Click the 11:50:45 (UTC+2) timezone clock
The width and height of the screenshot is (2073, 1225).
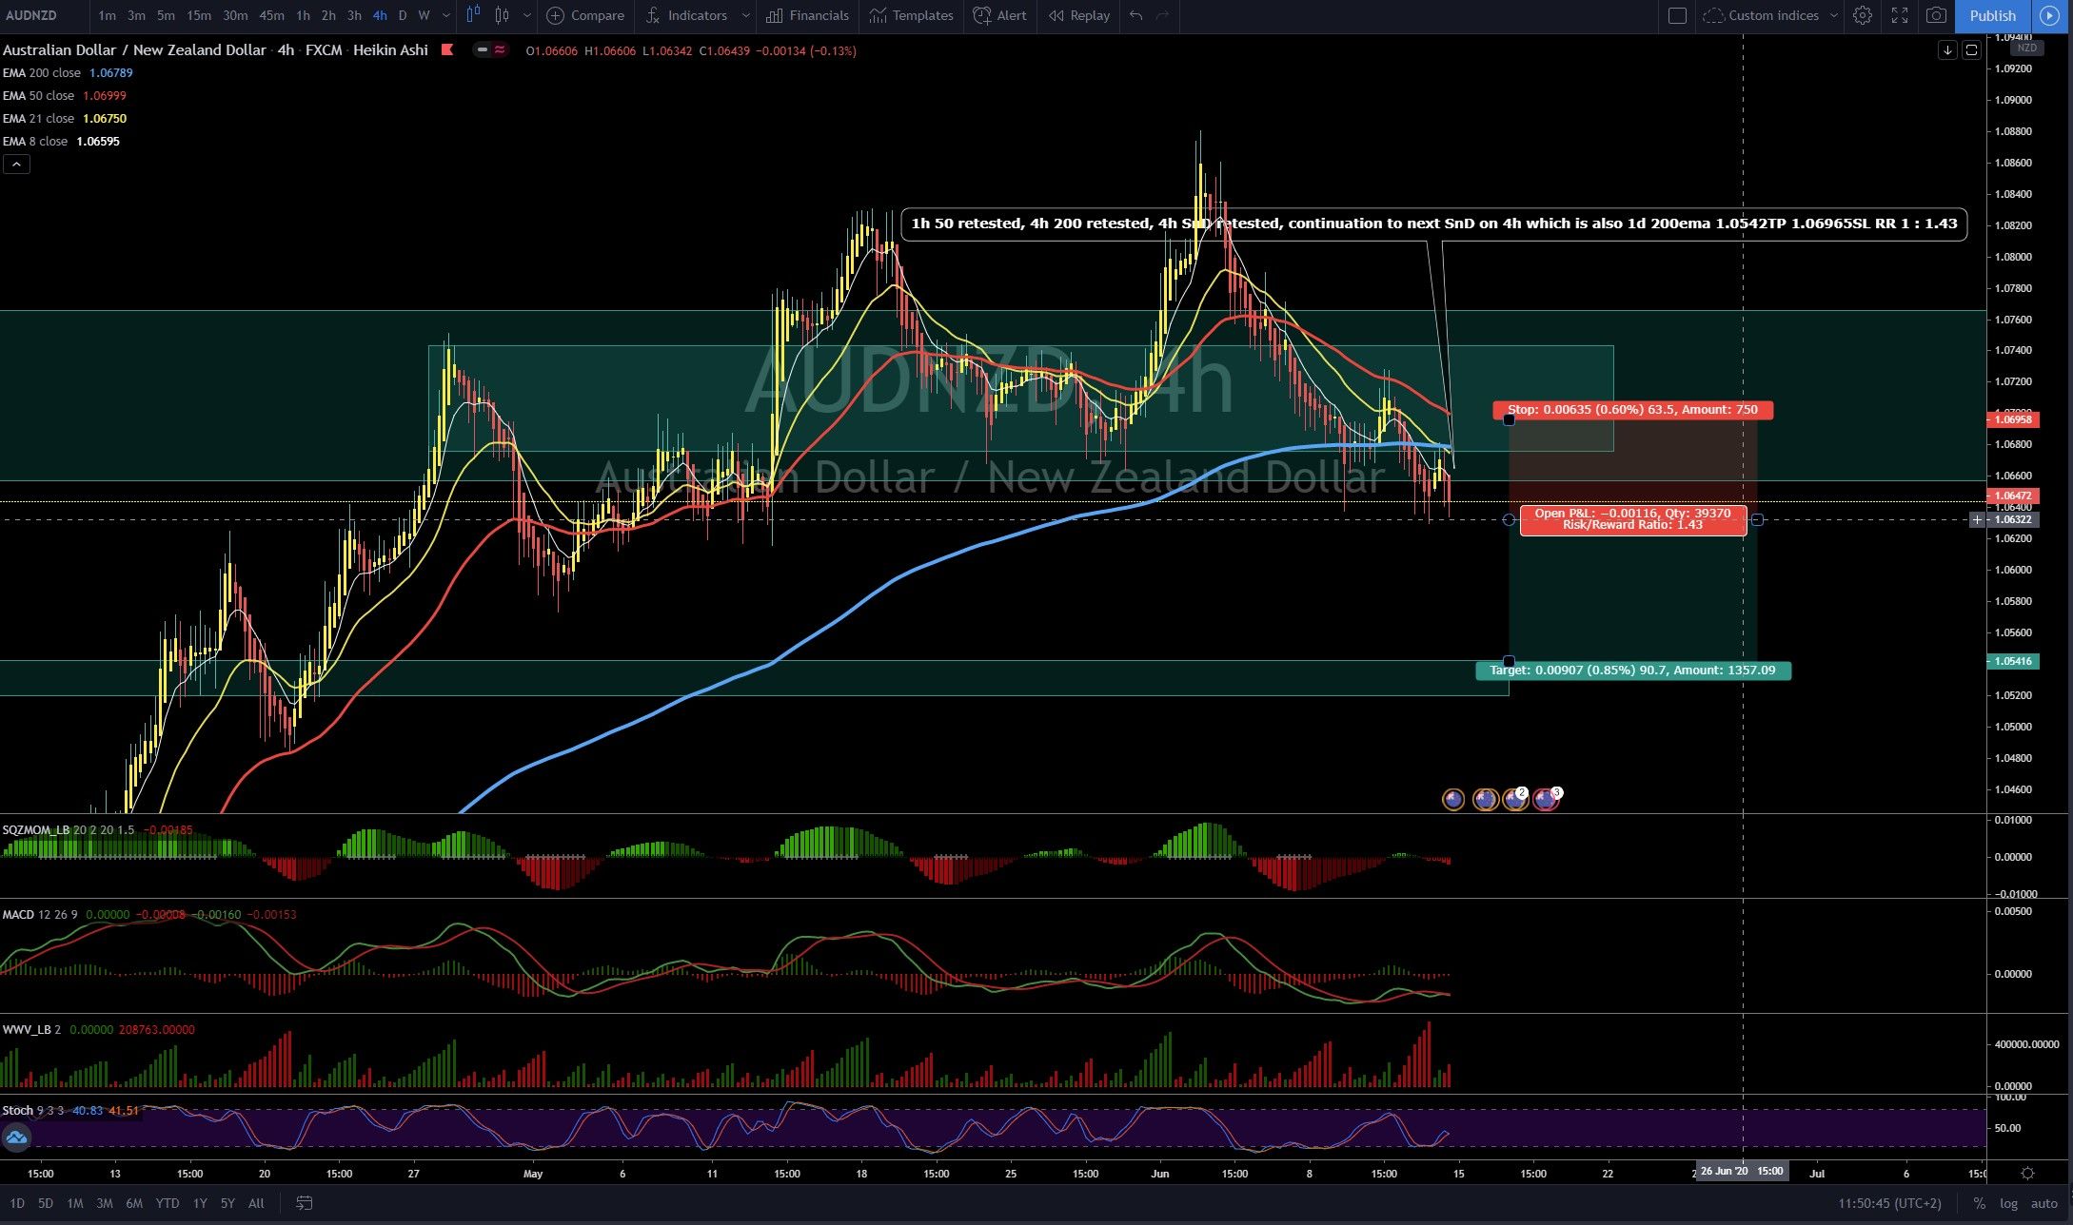click(x=1889, y=1203)
